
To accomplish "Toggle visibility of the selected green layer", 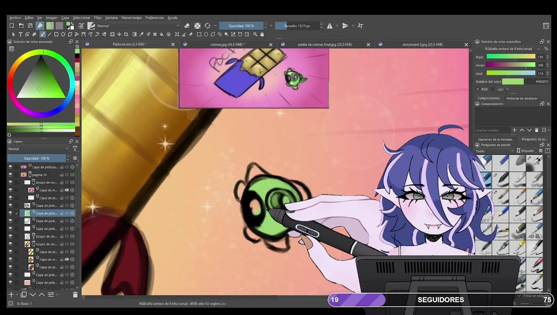I will tap(11, 213).
